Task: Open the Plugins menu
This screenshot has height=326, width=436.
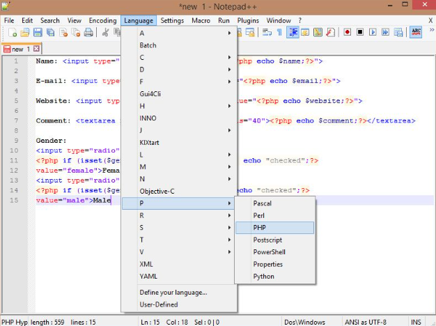Action: click(x=248, y=21)
